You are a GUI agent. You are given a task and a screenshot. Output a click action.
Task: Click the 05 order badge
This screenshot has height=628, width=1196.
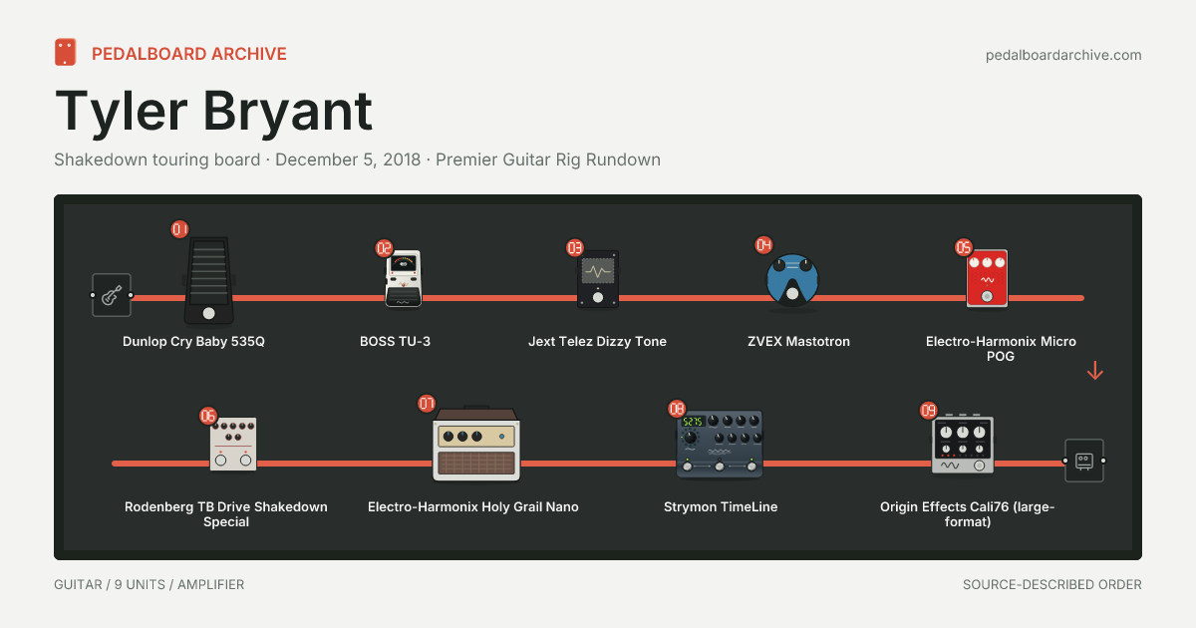tap(964, 247)
